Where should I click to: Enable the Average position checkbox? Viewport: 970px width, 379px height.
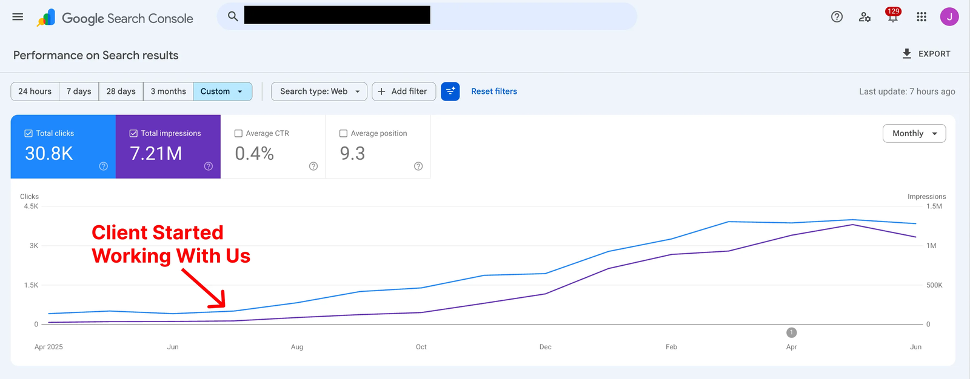tap(343, 133)
